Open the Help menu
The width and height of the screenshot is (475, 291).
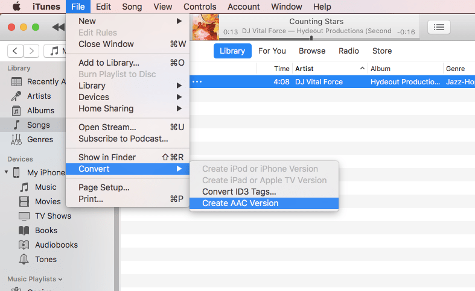point(322,7)
